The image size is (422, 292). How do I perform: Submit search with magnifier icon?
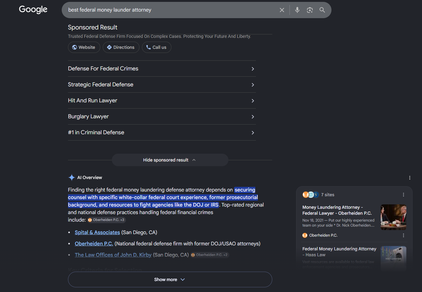(x=322, y=10)
